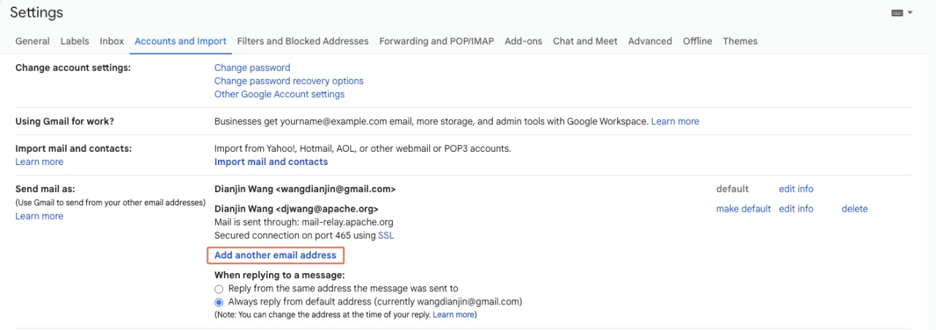Click Import mail and contacts link
This screenshot has width=936, height=330.
tap(271, 162)
